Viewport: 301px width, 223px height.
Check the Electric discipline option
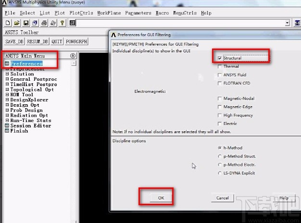(x=220, y=124)
